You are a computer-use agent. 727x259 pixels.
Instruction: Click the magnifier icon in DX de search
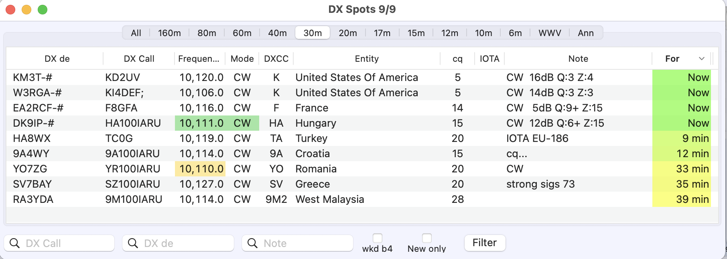coord(133,243)
